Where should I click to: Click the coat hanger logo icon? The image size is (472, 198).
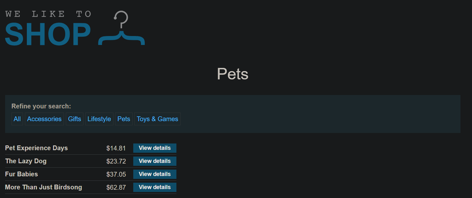[x=121, y=28]
